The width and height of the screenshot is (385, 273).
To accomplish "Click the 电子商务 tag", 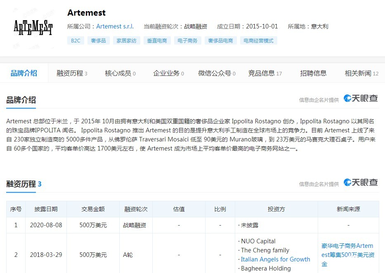I will click(x=188, y=40).
